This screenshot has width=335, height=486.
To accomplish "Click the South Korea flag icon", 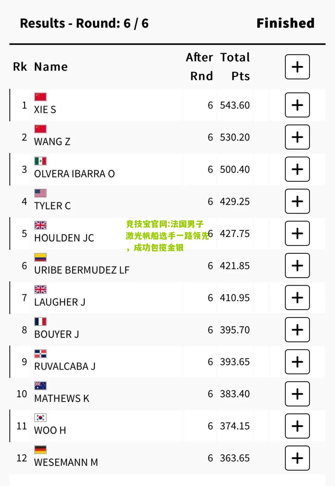I will [x=40, y=418].
